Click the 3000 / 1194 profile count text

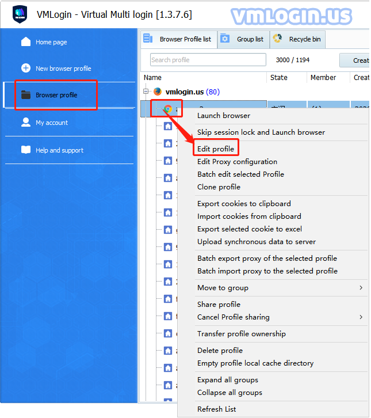[293, 60]
